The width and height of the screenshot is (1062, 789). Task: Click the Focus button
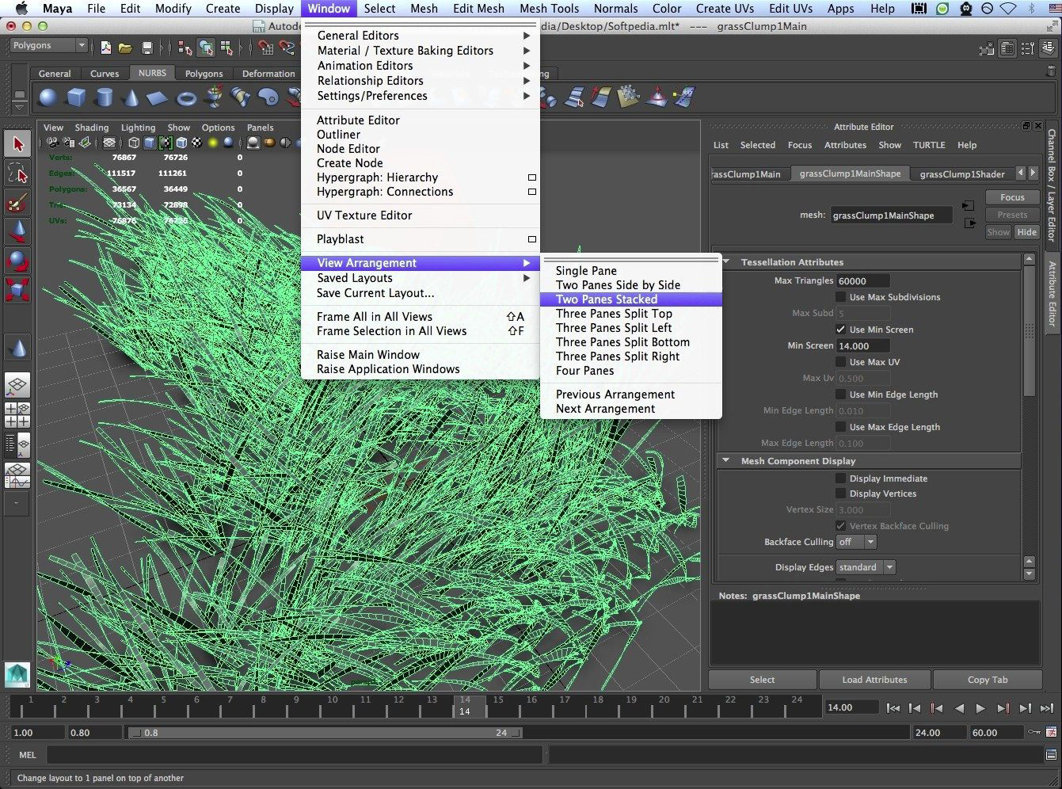click(1011, 197)
